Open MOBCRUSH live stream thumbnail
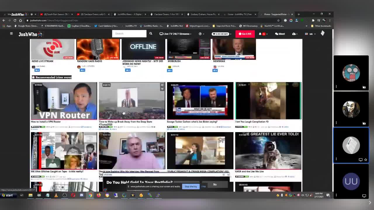Screen dimensions: 374x210 (189, 49)
